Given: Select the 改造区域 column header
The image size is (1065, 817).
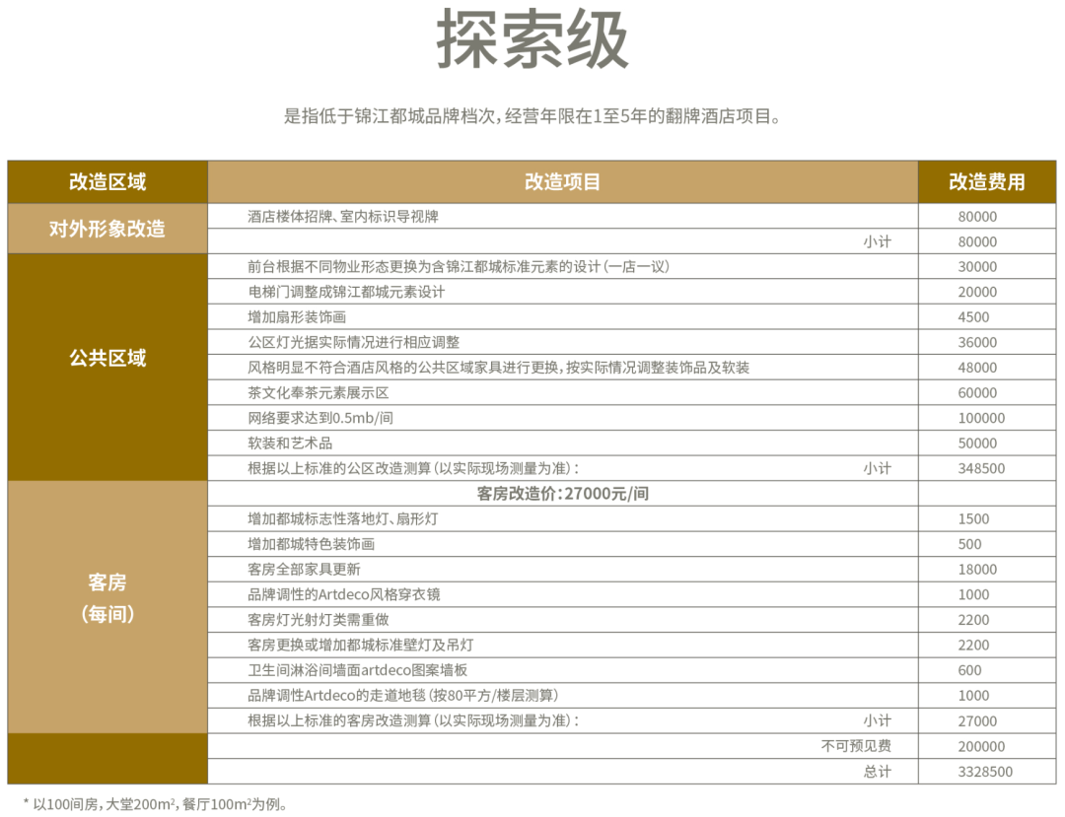Looking at the screenshot, I should [107, 182].
